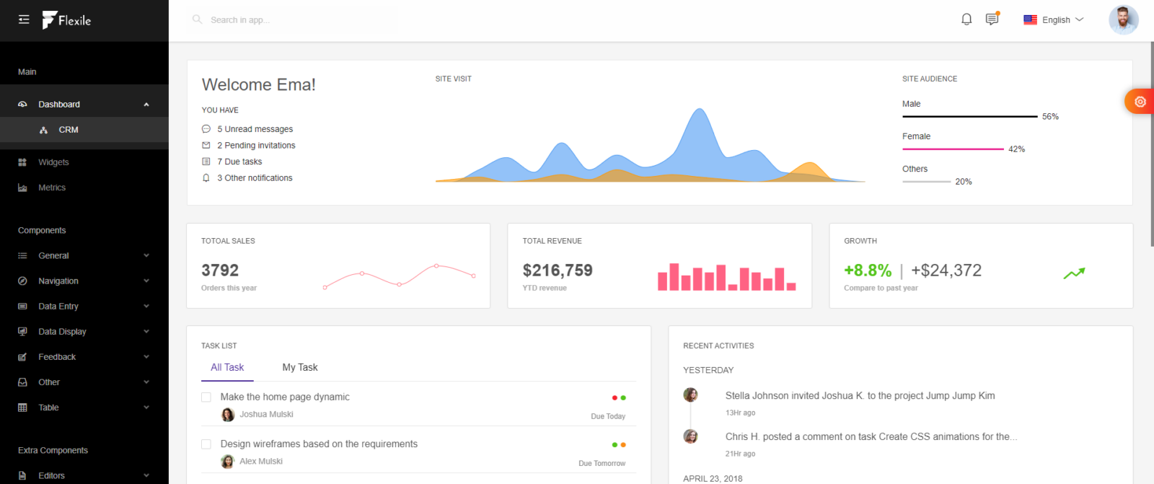
Task: Open the Widgets menu item
Action: click(x=84, y=162)
